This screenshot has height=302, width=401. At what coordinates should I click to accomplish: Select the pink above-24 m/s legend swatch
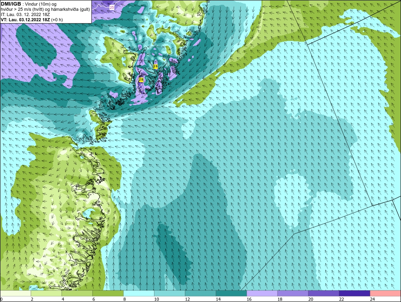click(x=385, y=293)
